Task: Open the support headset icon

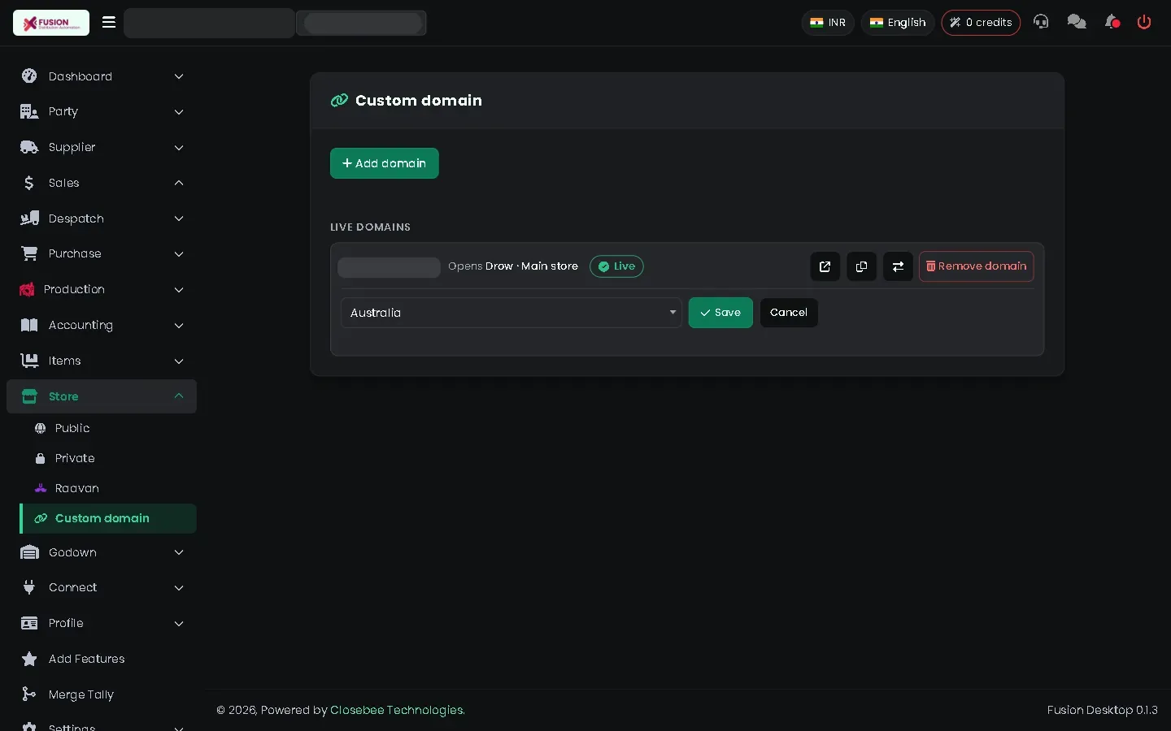Action: coord(1041,22)
